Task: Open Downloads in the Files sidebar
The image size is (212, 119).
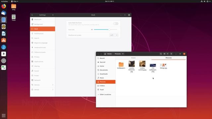Action: (106, 74)
